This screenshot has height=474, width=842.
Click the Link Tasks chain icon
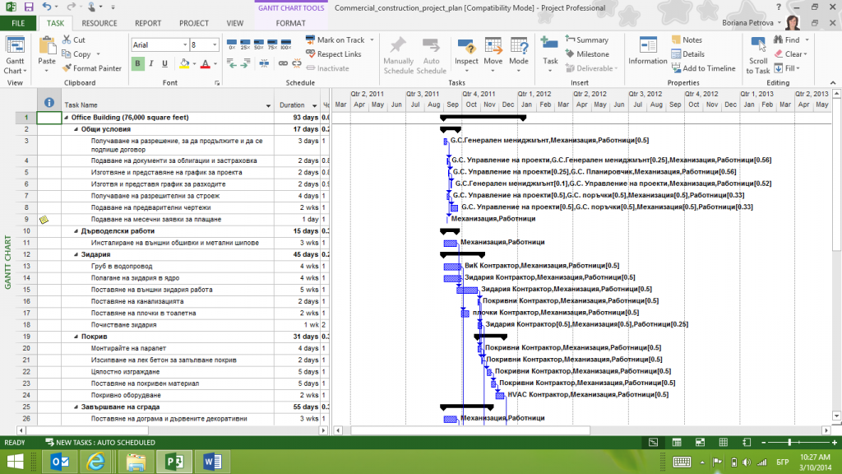point(283,63)
